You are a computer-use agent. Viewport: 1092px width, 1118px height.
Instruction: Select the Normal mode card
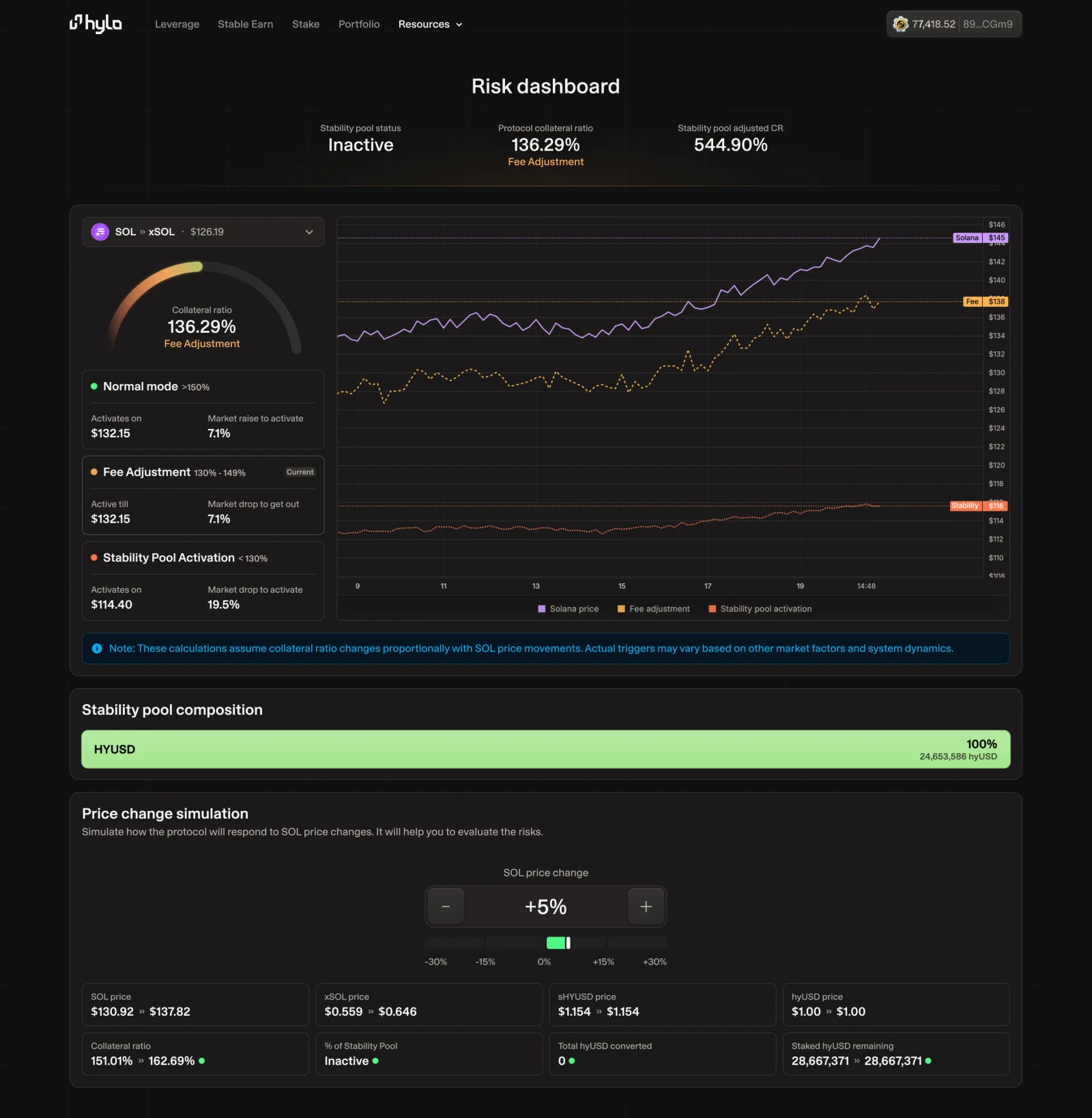(203, 409)
